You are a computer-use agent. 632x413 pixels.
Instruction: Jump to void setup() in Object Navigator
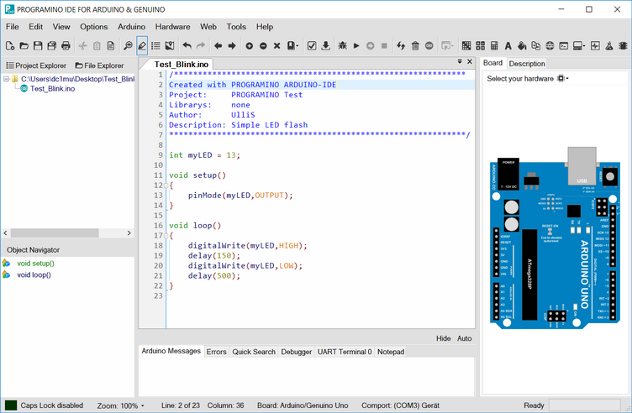click(x=35, y=264)
